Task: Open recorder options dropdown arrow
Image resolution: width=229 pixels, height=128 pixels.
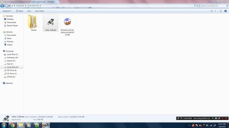Action: (213, 118)
